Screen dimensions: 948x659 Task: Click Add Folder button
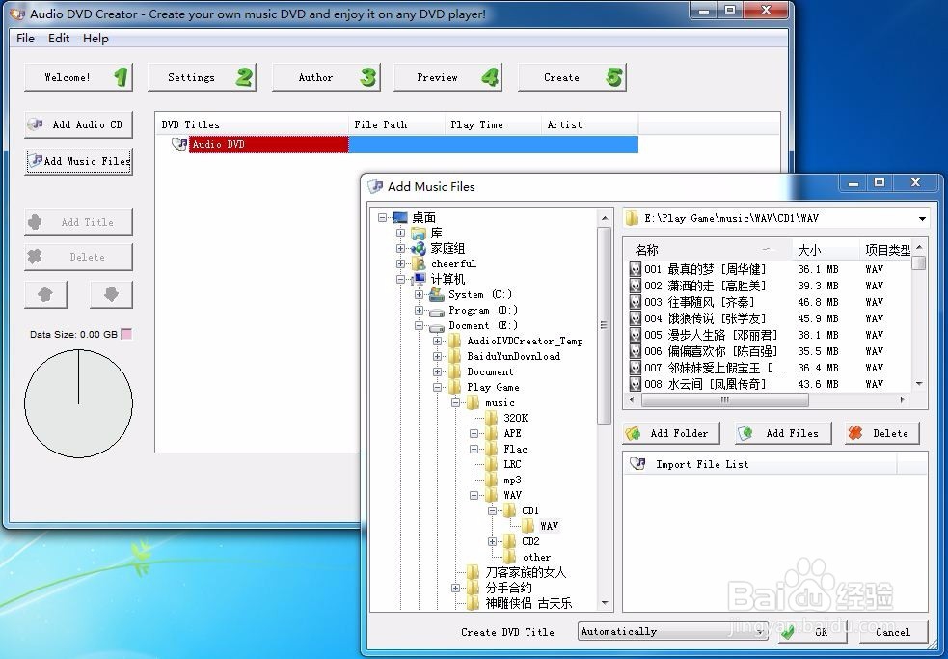pos(671,433)
